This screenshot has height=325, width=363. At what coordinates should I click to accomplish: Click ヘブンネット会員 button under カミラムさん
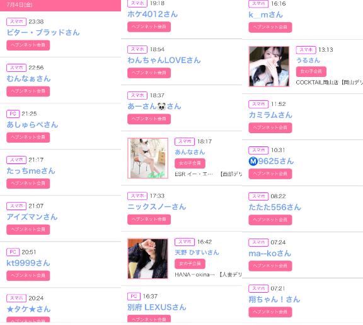point(270,127)
